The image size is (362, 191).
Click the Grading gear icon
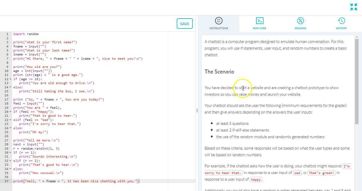coord(300,21)
